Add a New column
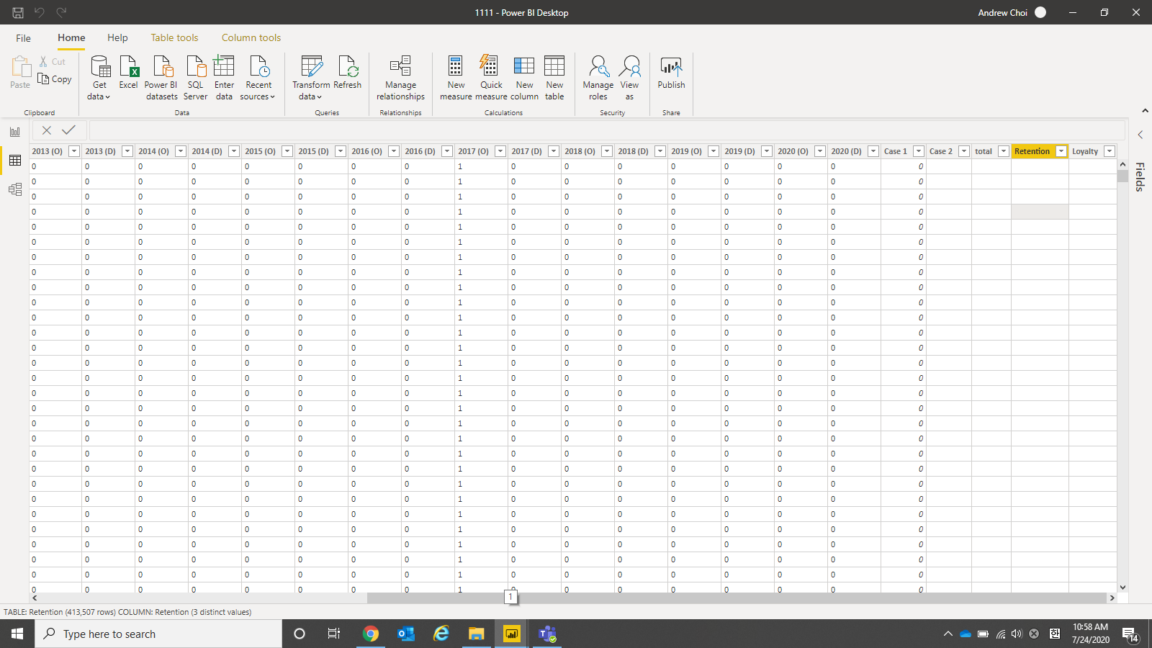The image size is (1152, 648). [x=524, y=78]
